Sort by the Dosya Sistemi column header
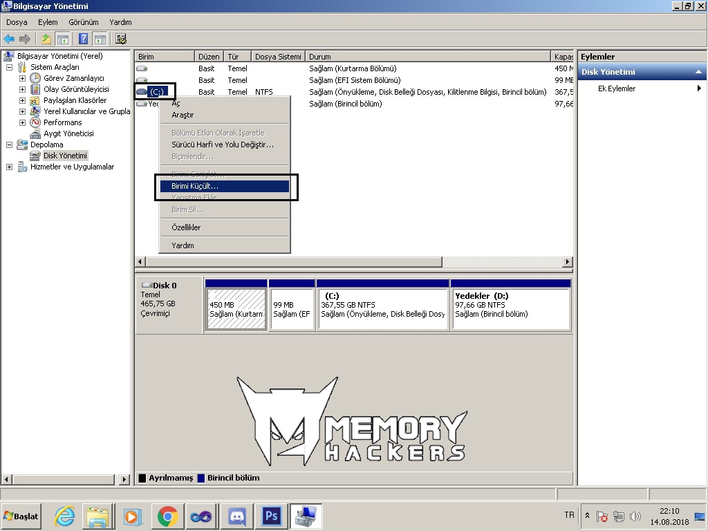 click(x=278, y=57)
